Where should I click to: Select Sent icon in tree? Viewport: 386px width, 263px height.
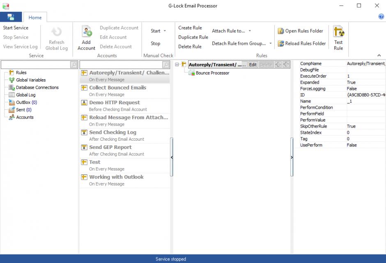(x=11, y=110)
